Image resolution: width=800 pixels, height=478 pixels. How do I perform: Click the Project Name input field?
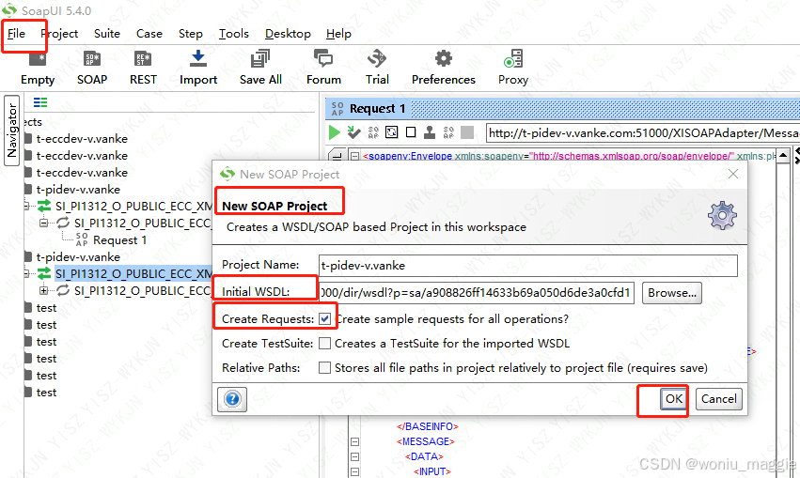tap(528, 266)
